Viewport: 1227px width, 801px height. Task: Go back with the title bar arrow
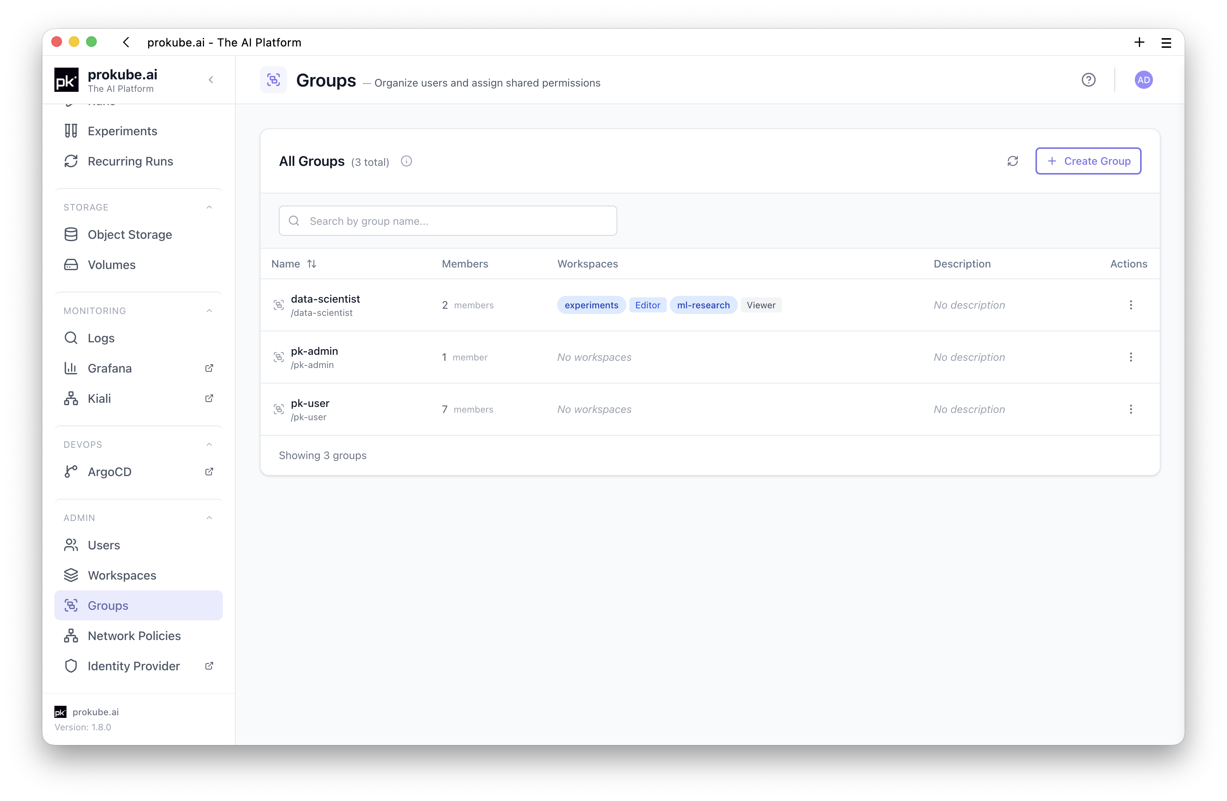[x=126, y=42]
